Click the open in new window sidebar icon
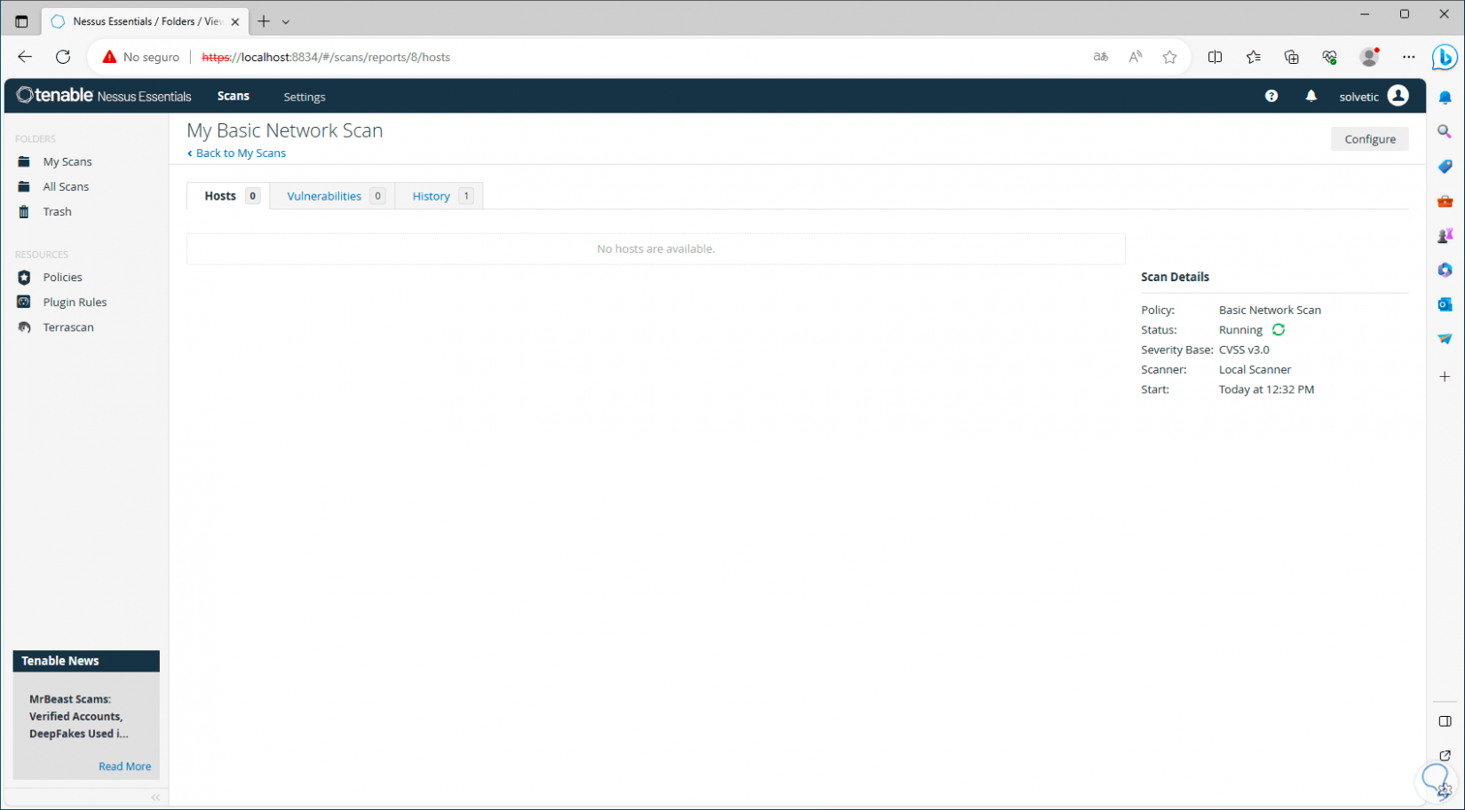1465x810 pixels. click(1445, 756)
